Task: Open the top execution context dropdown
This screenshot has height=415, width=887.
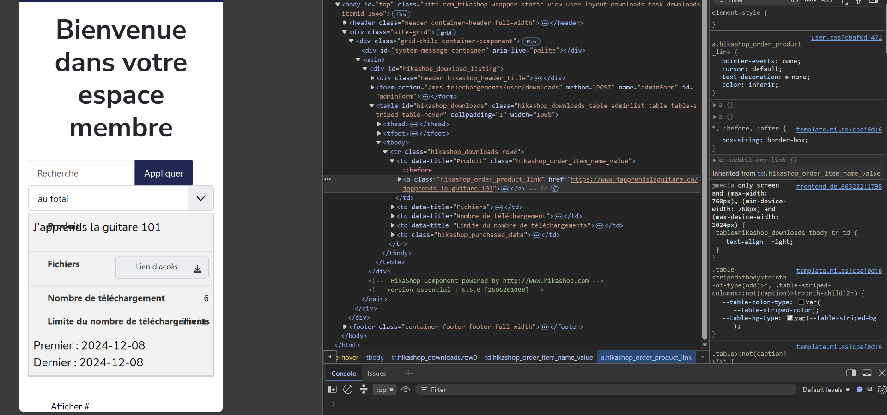Action: coord(384,390)
